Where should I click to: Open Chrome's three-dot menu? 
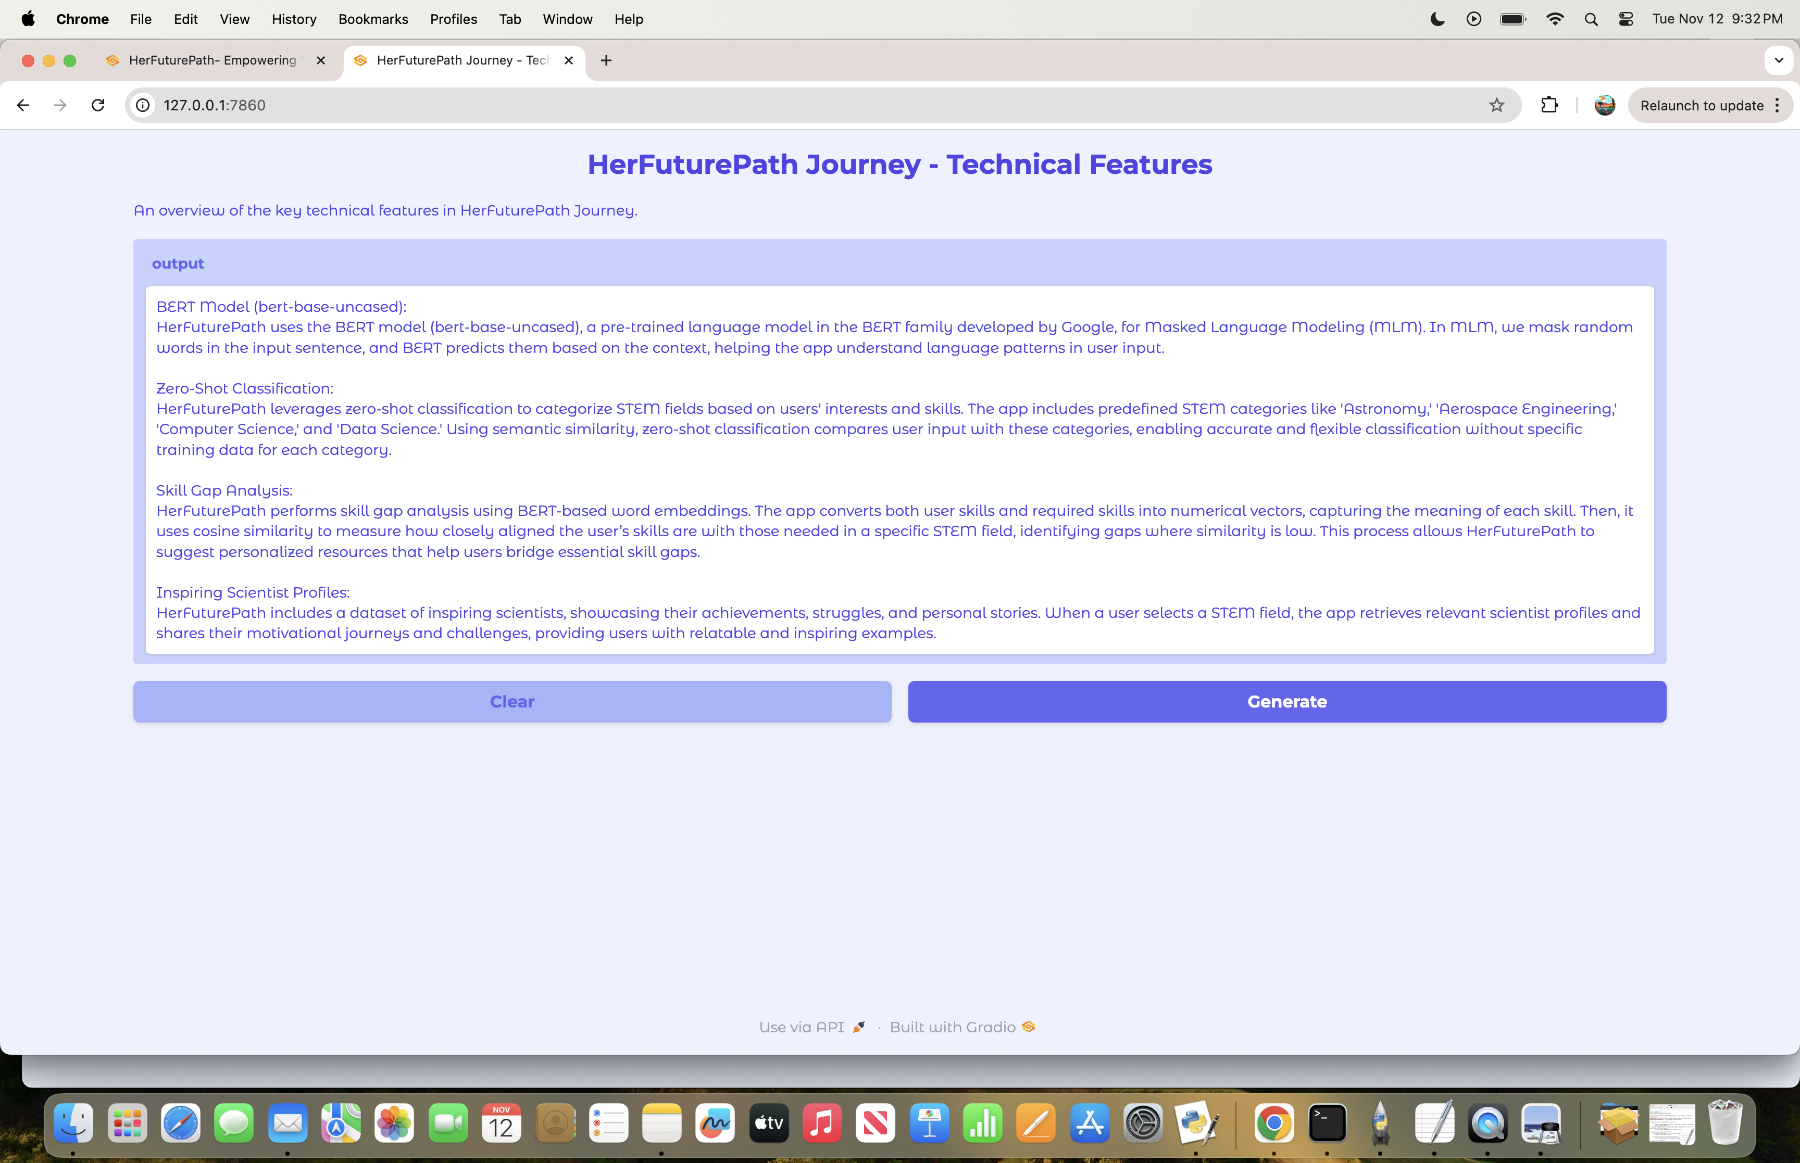tap(1777, 105)
